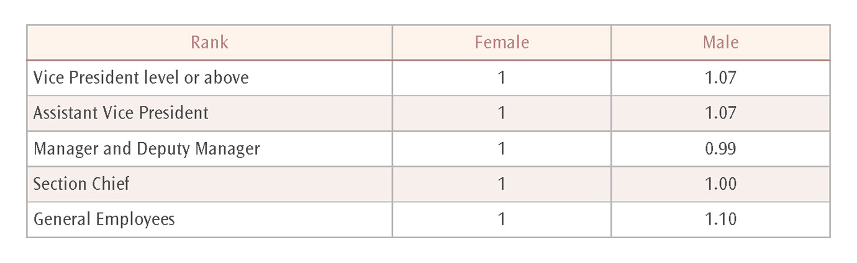Select Male value 1.07 for Assistant Vice President
The width and height of the screenshot is (857, 263).
[720, 113]
